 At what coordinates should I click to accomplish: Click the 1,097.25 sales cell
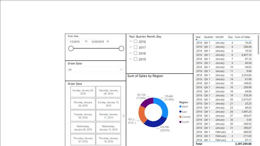(x=247, y=112)
